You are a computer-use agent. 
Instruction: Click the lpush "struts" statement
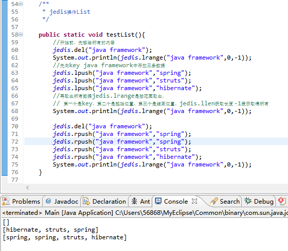(122, 80)
